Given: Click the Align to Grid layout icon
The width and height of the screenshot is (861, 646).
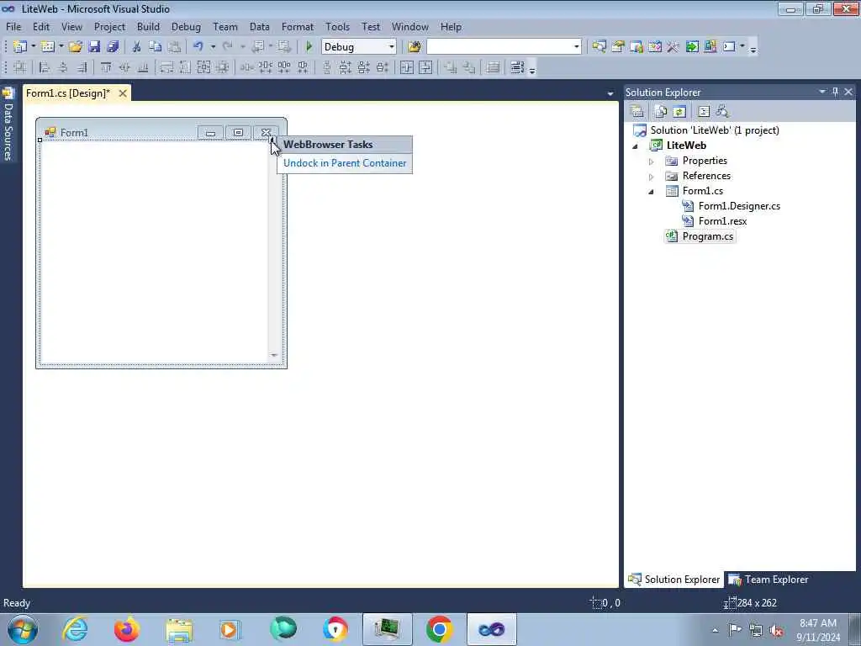Looking at the screenshot, I should (x=20, y=67).
